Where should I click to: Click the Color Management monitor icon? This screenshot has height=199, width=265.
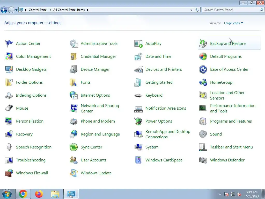(9, 56)
